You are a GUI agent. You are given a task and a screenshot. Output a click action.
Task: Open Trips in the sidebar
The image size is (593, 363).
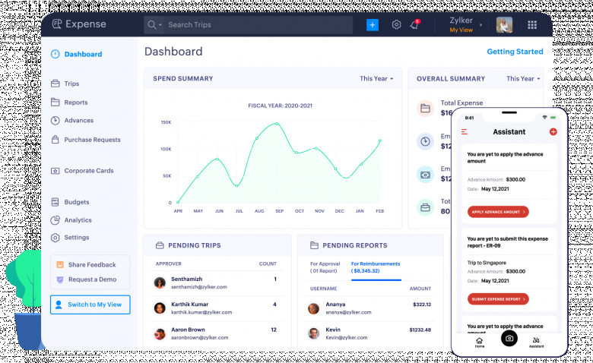(x=71, y=84)
